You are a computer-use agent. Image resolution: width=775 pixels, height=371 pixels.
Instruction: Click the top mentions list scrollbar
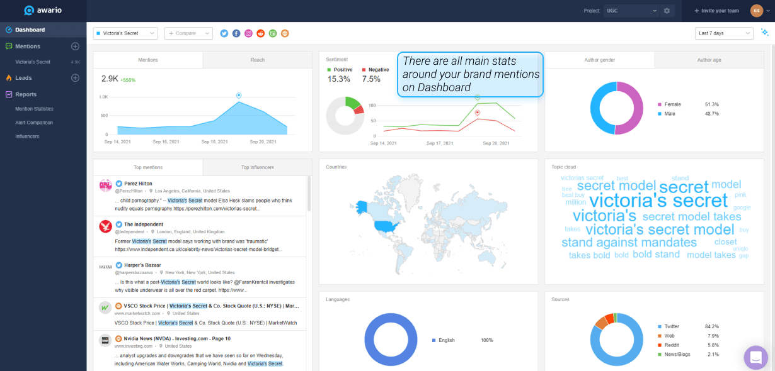[x=309, y=194]
